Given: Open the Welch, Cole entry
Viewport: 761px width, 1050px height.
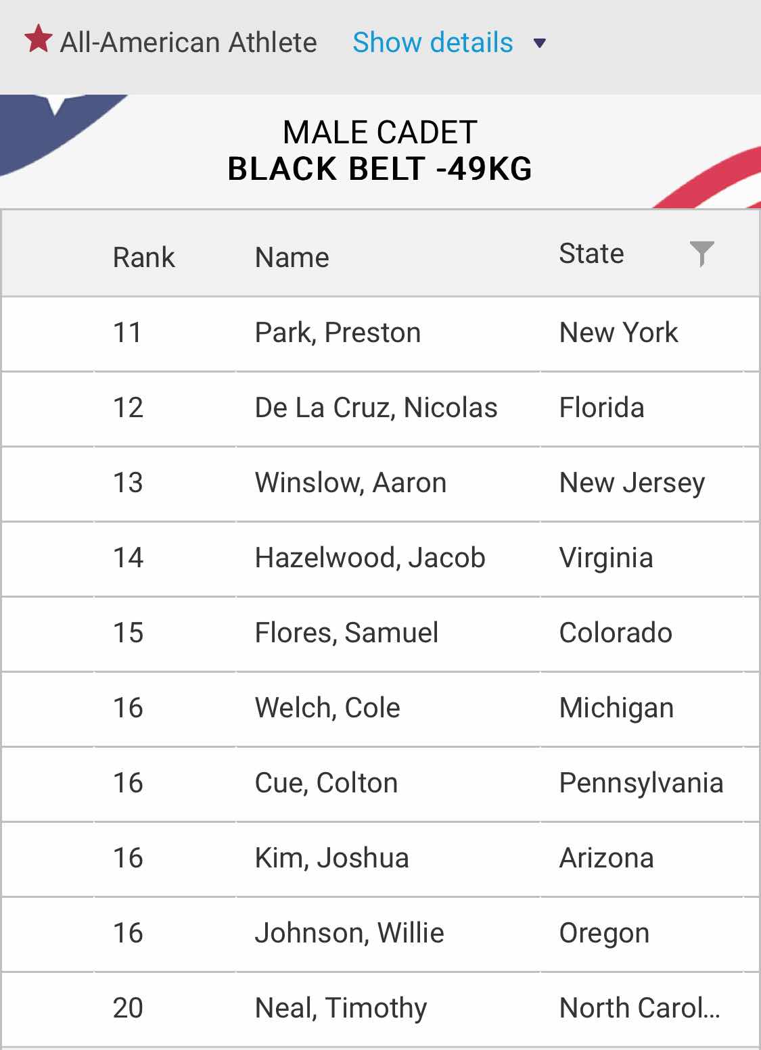Looking at the screenshot, I should (x=380, y=709).
